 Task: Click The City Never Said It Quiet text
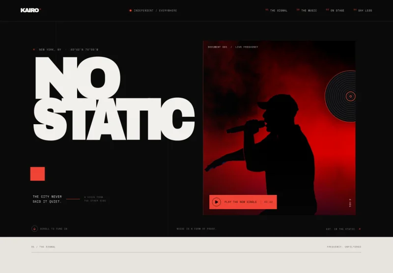click(47, 199)
